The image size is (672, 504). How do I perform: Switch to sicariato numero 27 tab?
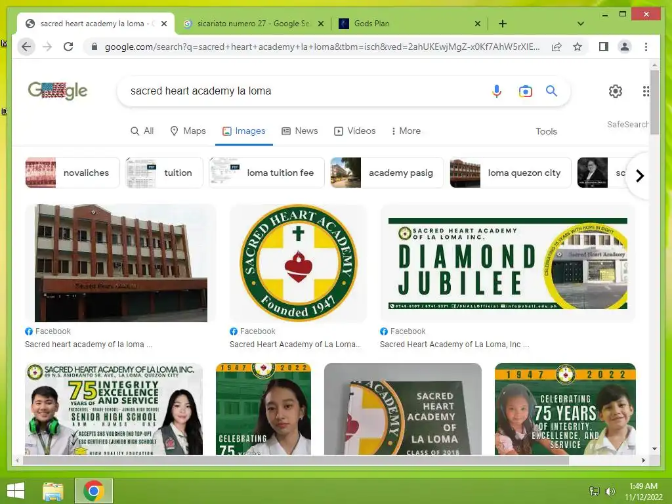[x=253, y=24]
